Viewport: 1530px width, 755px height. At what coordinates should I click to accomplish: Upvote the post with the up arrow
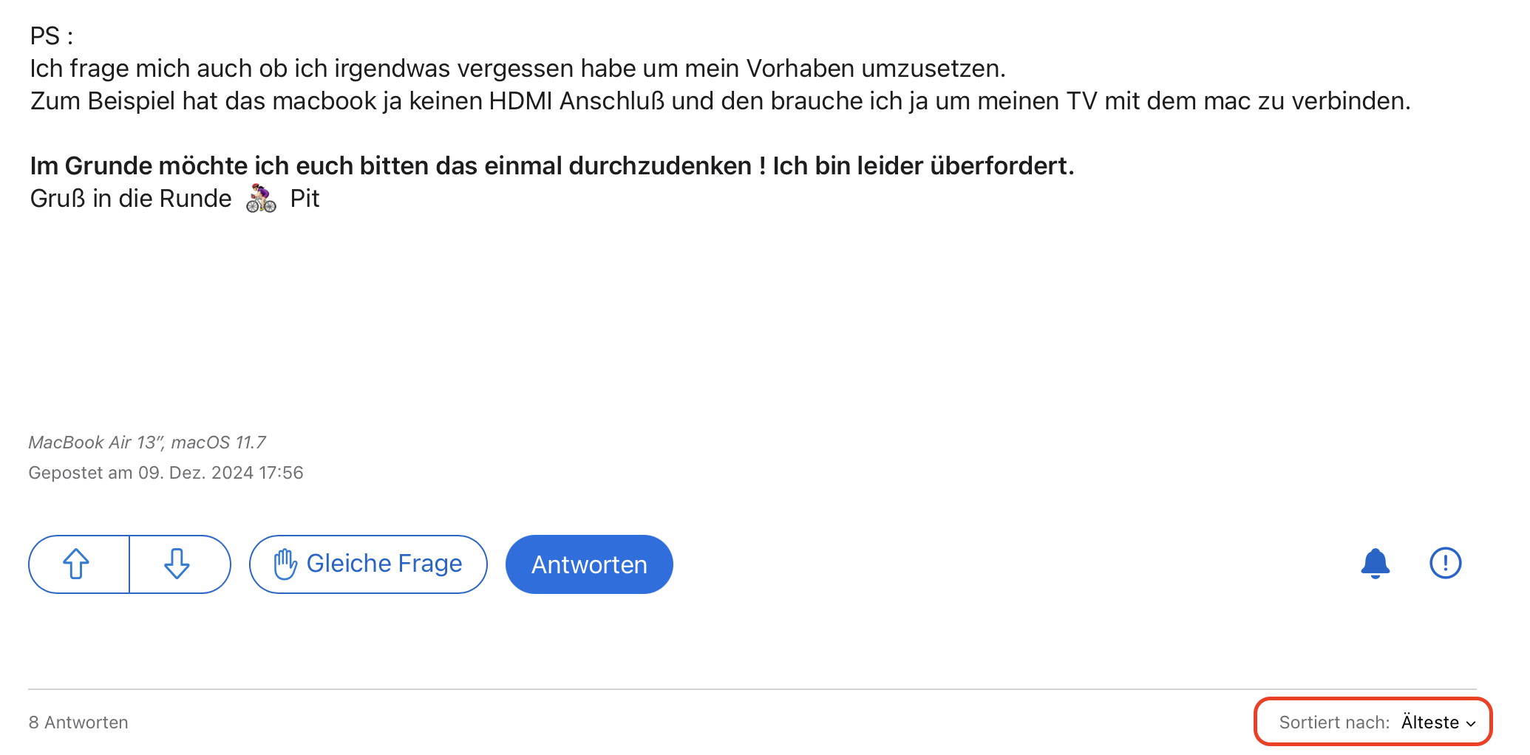[77, 564]
